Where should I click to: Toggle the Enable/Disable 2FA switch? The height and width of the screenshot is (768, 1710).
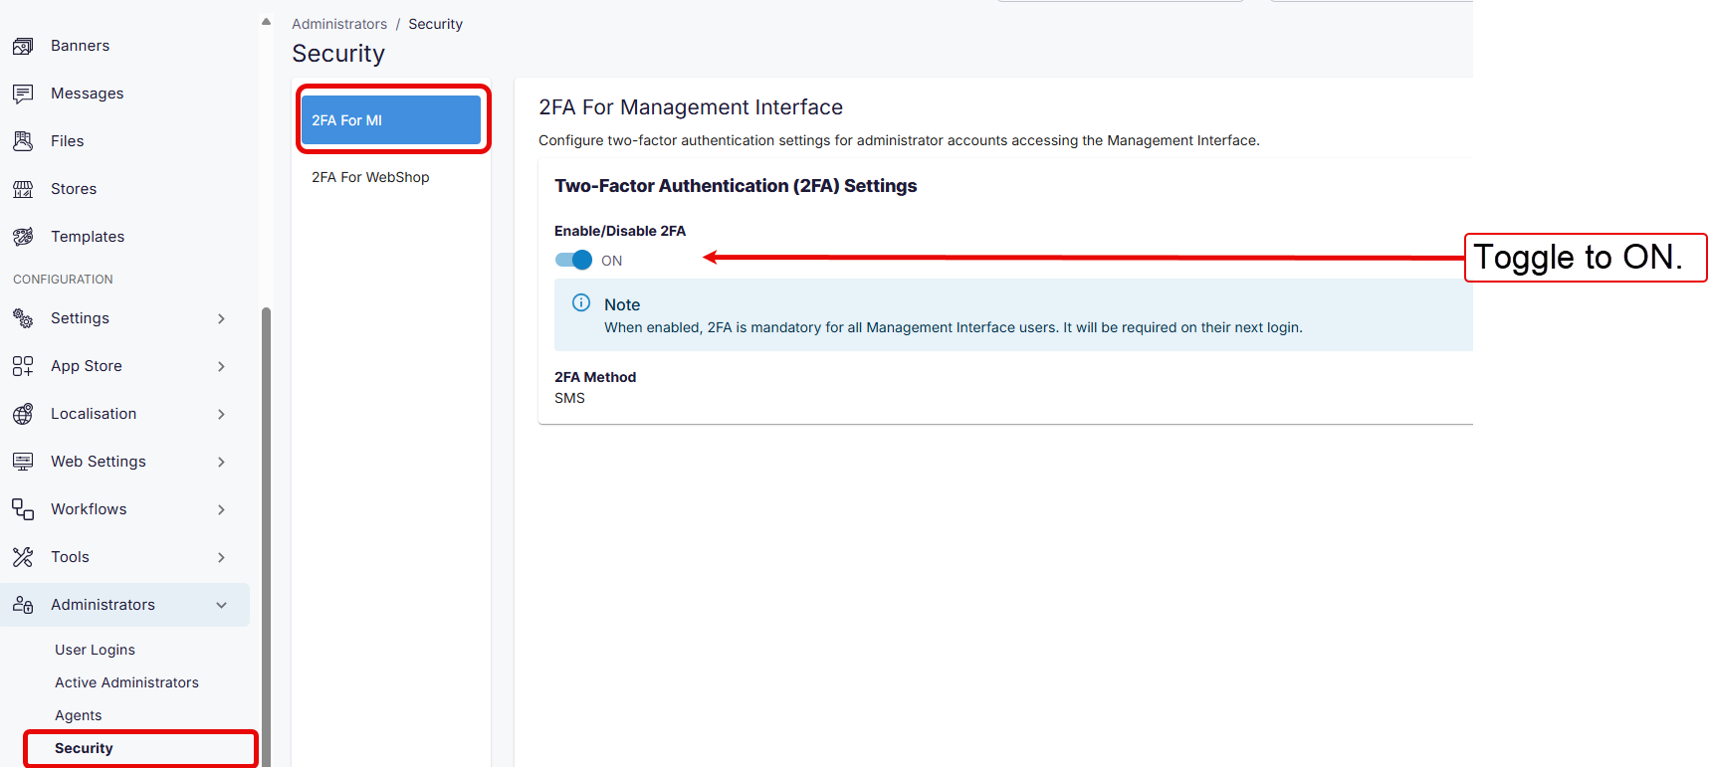(573, 260)
